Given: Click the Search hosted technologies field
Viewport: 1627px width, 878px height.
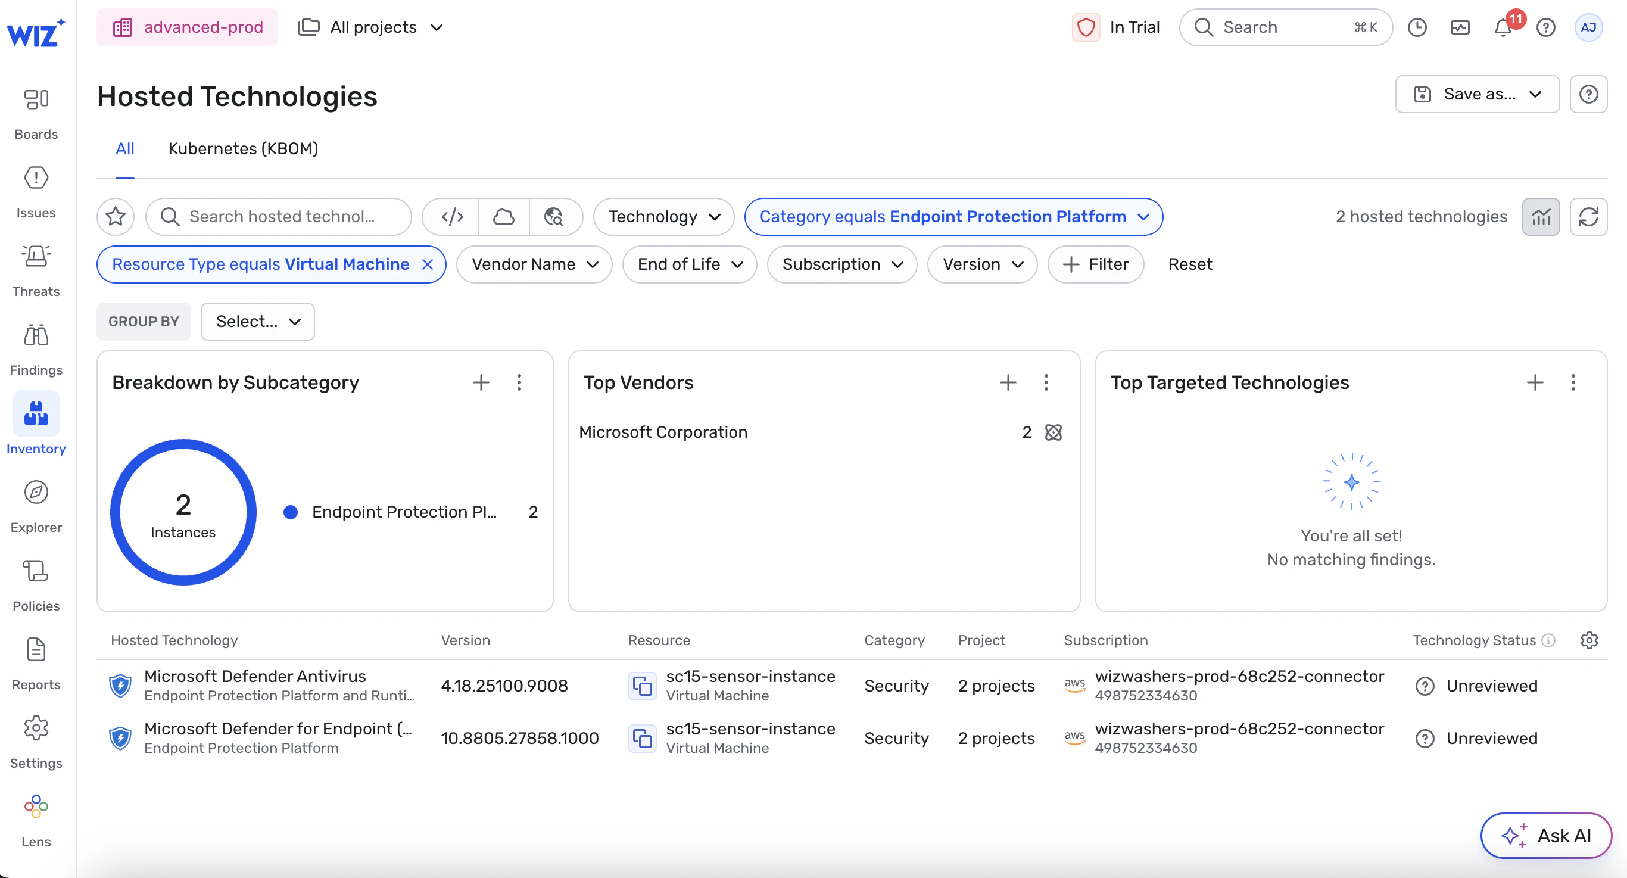Looking at the screenshot, I should pos(282,217).
